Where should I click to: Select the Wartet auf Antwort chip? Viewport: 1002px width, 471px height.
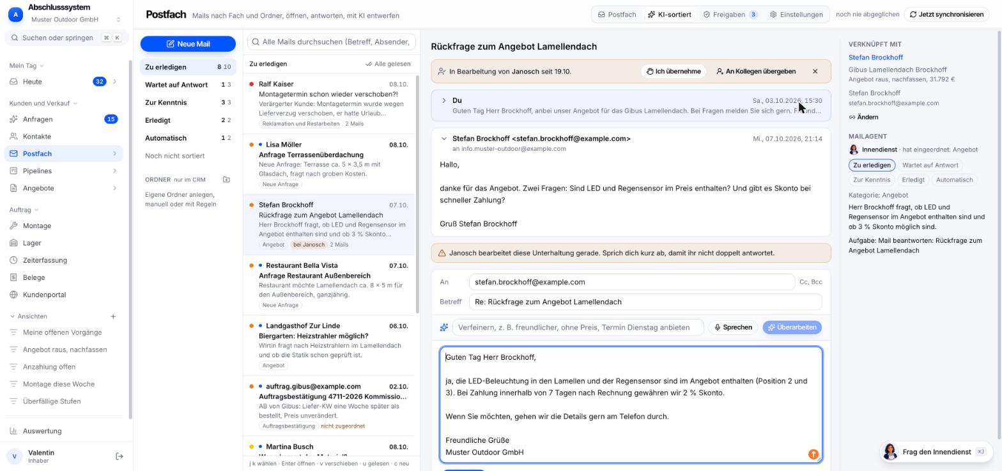[x=930, y=165]
